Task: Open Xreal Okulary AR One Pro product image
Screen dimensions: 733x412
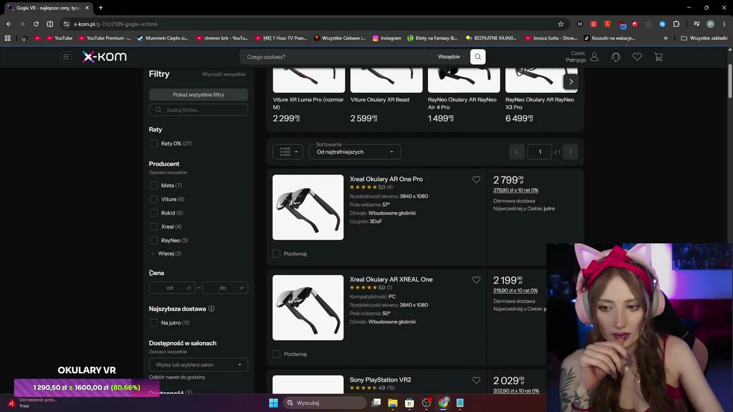Action: [308, 207]
